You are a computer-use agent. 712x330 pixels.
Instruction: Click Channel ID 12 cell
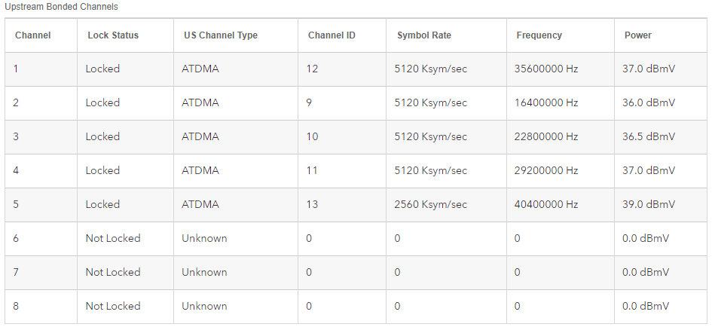point(312,69)
